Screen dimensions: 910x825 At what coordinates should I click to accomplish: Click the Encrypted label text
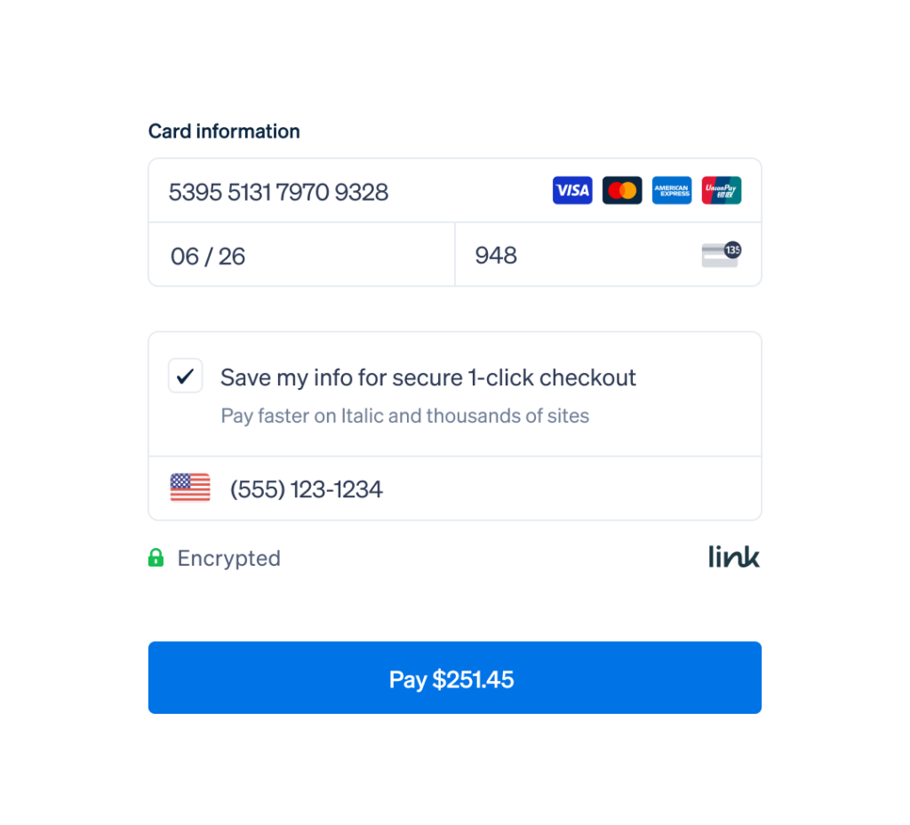(x=228, y=558)
